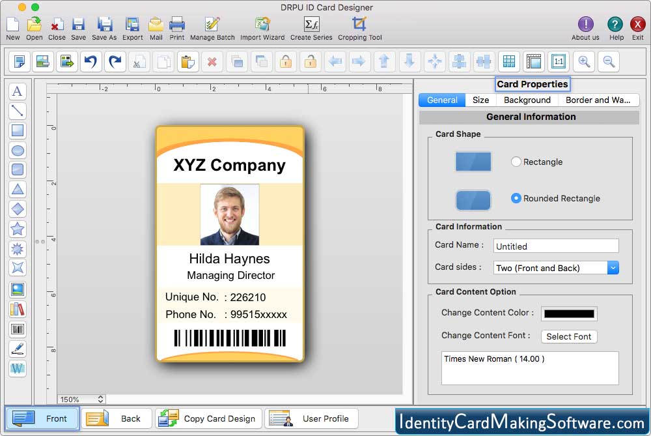Select the barcode on the card
The height and width of the screenshot is (436, 651).
(230, 338)
